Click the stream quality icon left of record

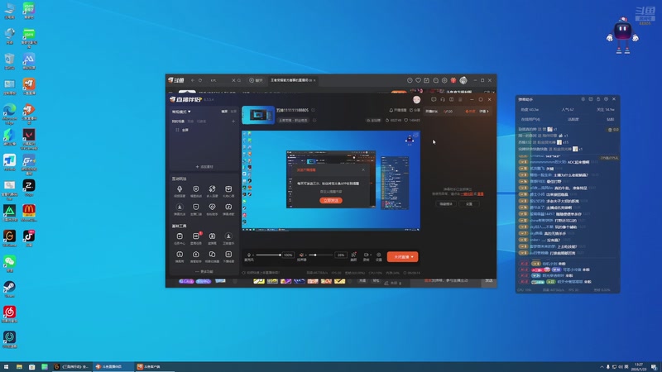tap(353, 255)
